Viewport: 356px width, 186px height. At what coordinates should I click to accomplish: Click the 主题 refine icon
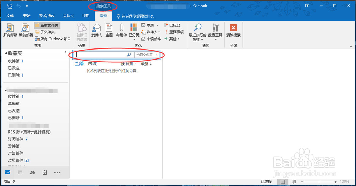pyautogui.click(x=109, y=30)
